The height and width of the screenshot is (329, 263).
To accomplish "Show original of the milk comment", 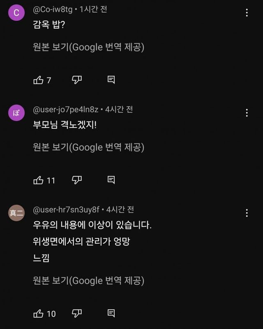I will tap(88, 281).
